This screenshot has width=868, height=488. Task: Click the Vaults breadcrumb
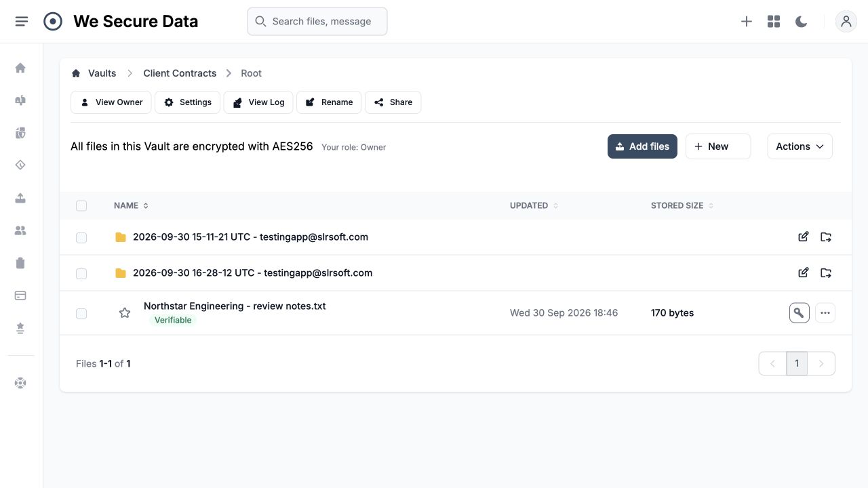(x=102, y=73)
